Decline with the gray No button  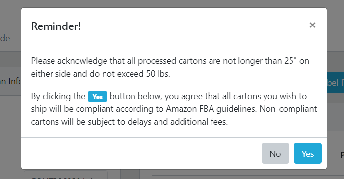pos(275,153)
